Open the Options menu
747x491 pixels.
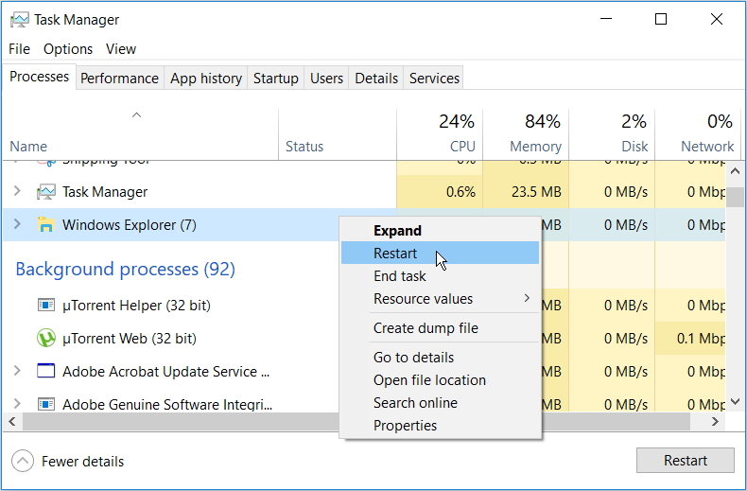68,49
